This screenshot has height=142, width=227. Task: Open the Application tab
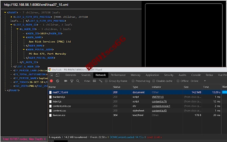click(x=152, y=75)
